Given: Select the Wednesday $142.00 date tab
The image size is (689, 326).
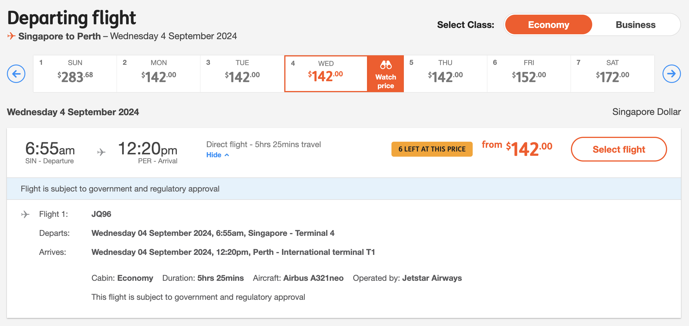Looking at the screenshot, I should (x=325, y=74).
